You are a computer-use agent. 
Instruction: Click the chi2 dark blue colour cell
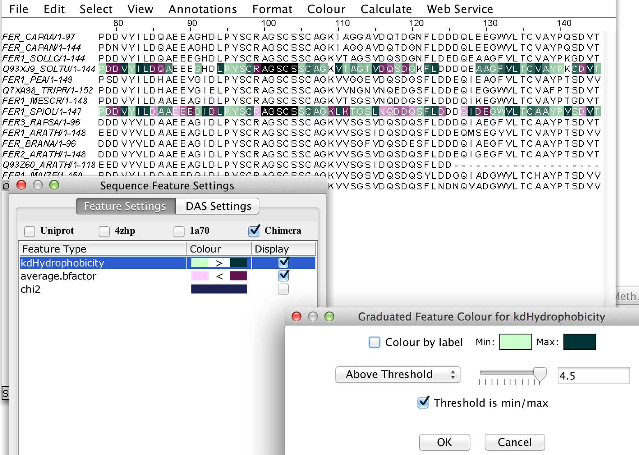click(219, 289)
